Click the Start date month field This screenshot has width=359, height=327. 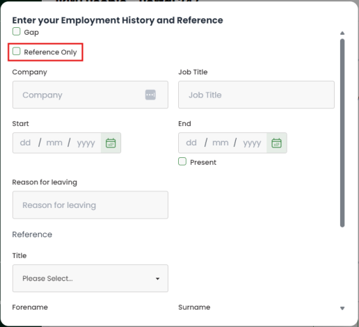pyautogui.click(x=54, y=143)
